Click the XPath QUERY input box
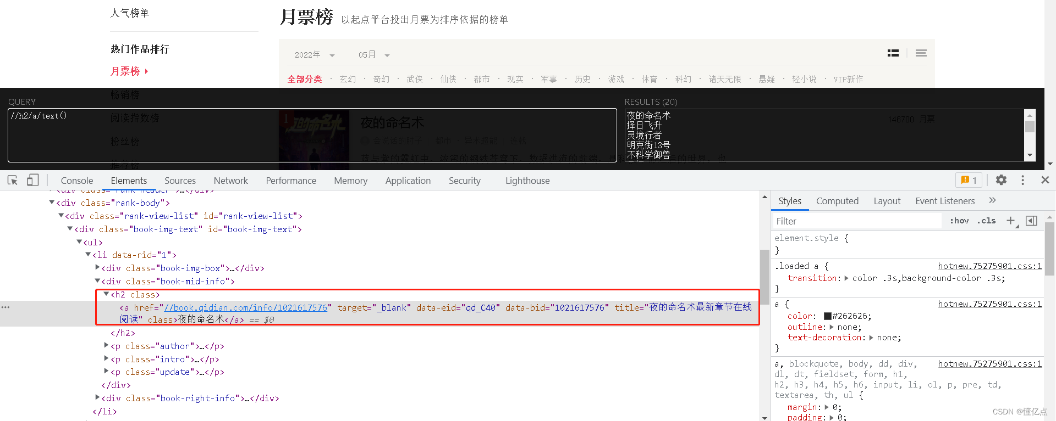This screenshot has width=1056, height=421. click(312, 135)
